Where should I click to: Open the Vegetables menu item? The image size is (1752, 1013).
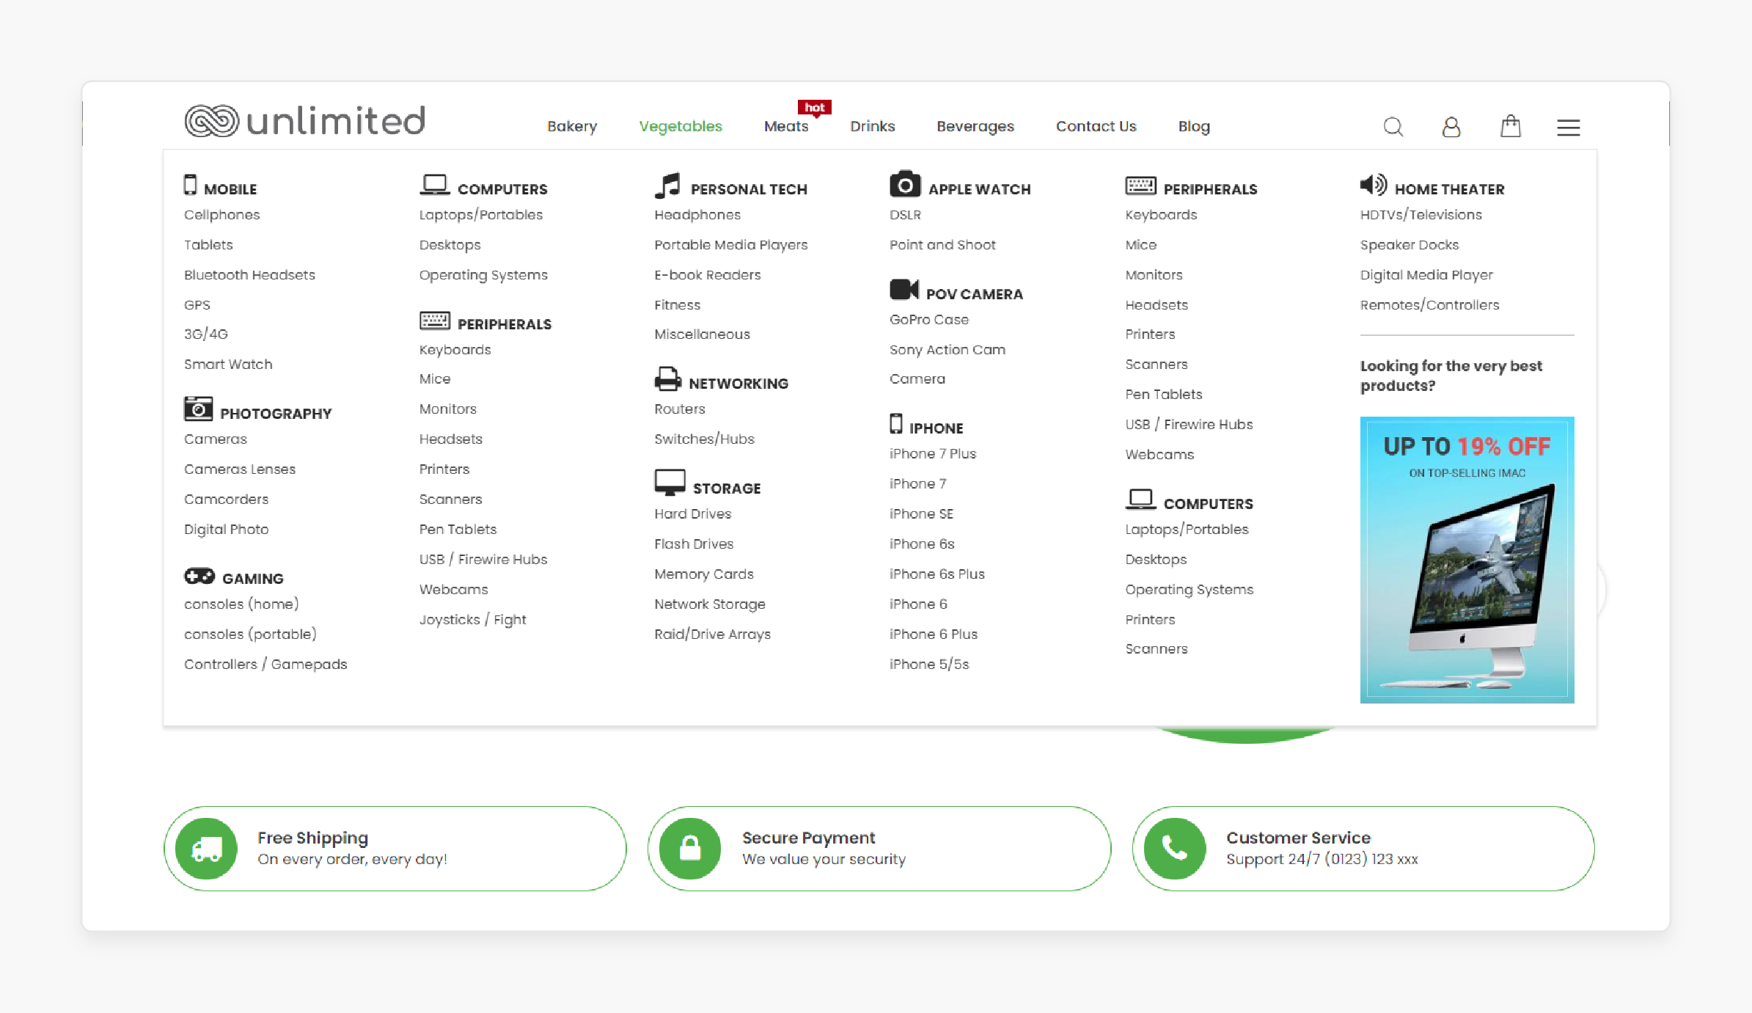pos(680,125)
